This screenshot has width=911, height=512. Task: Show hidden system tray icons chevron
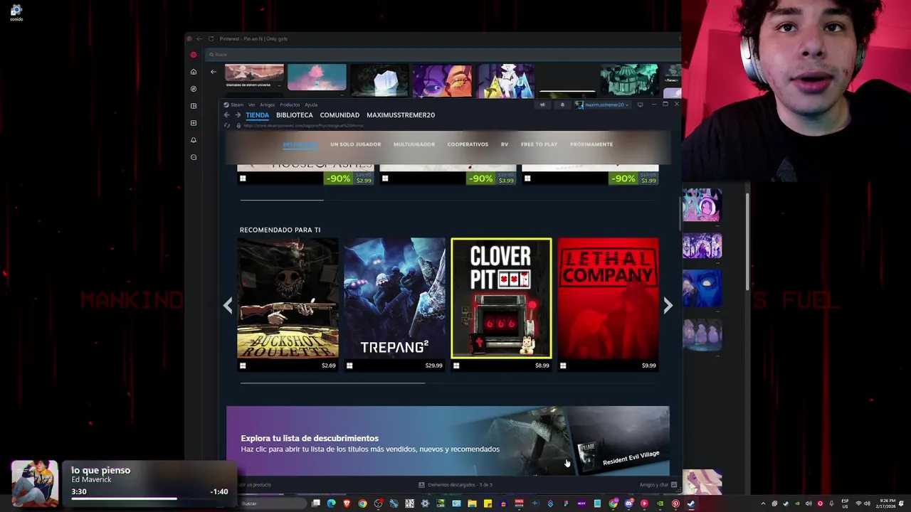pyautogui.click(x=764, y=503)
